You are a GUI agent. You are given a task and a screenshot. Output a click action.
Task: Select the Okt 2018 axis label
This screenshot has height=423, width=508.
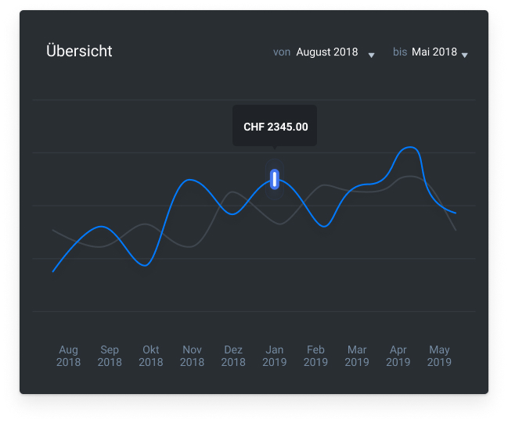click(151, 356)
